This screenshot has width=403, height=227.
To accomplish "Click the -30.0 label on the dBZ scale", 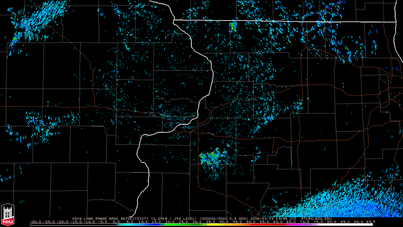I will tap(35, 222).
